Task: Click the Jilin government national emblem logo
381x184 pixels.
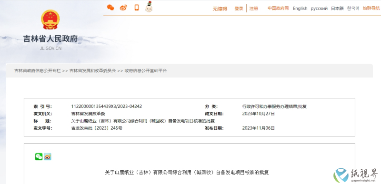Action: [x=50, y=19]
